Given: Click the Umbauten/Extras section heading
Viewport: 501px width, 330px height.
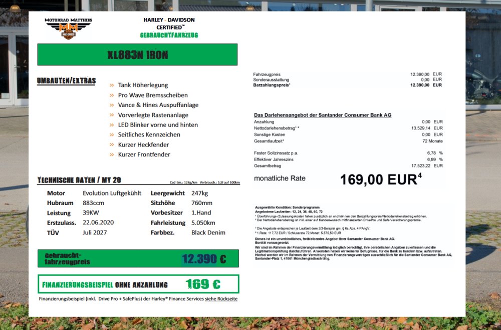Looking at the screenshot, I should pos(66,80).
